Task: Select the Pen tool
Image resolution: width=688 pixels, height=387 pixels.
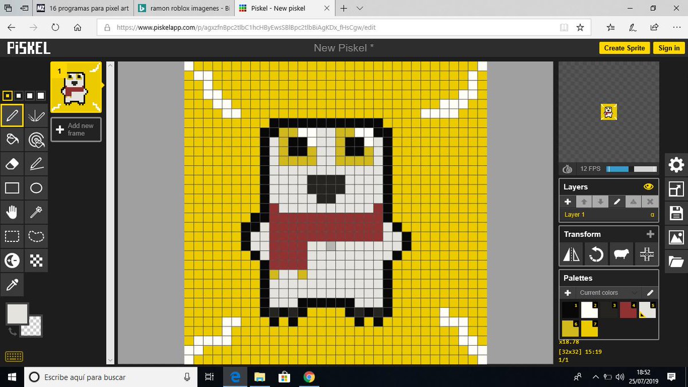Action: 12,115
